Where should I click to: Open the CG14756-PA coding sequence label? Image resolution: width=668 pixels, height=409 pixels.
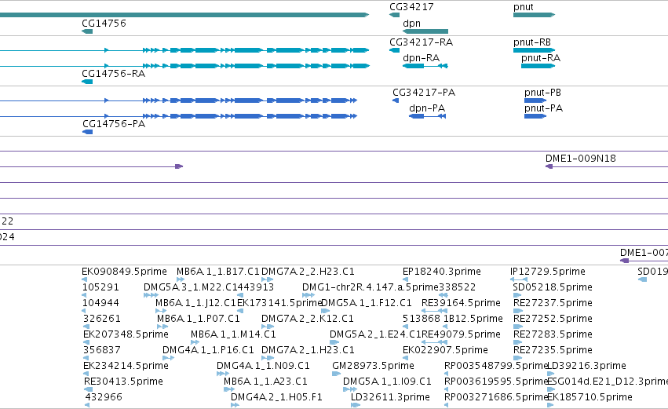click(114, 124)
